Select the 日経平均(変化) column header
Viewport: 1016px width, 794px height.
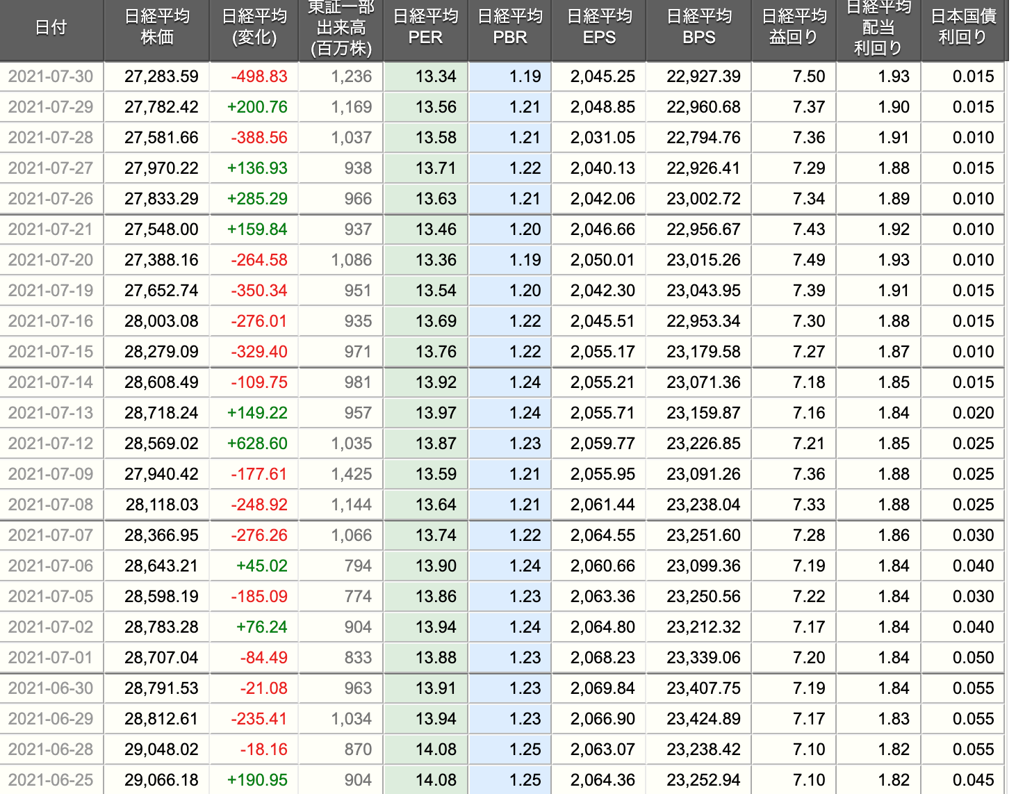click(x=254, y=28)
